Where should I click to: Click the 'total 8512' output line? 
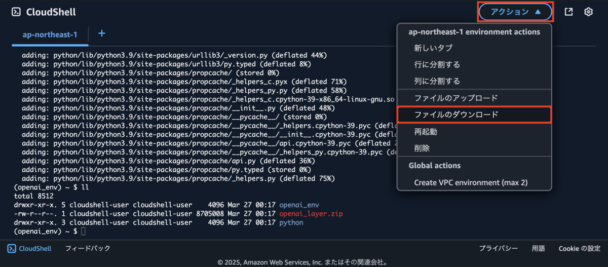pyautogui.click(x=33, y=196)
